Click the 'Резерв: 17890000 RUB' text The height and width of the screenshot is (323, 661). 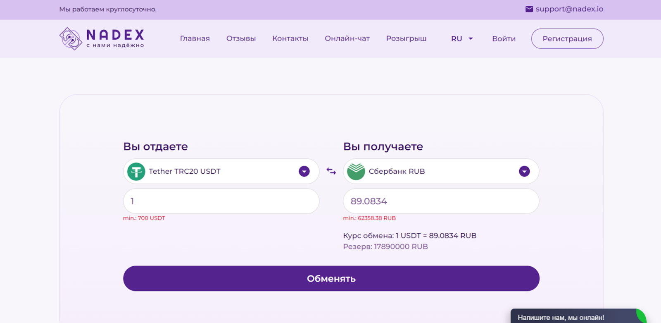[x=385, y=246]
